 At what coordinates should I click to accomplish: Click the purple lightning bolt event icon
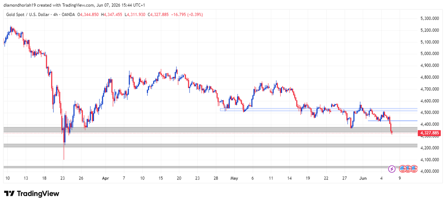click(x=392, y=169)
